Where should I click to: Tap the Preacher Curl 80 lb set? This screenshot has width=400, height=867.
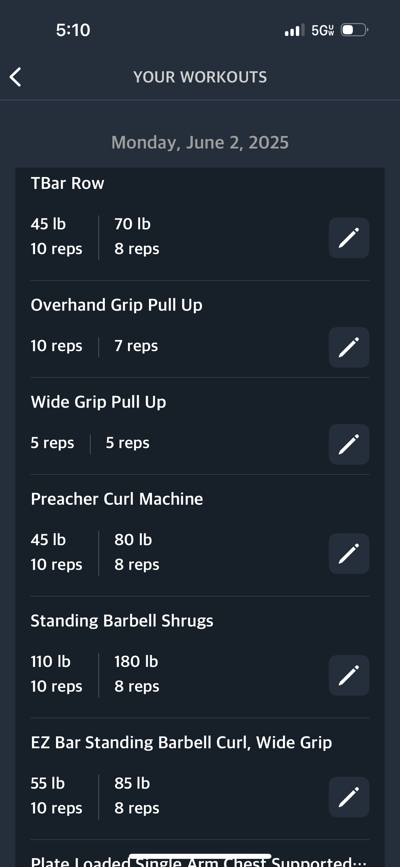click(x=137, y=552)
